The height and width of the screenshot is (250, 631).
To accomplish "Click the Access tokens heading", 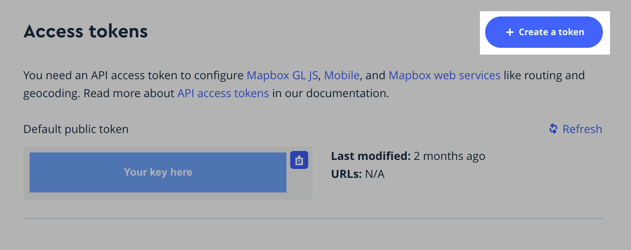I will (x=86, y=31).
